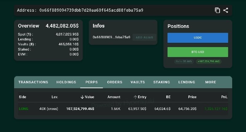The height and width of the screenshot is (132, 246).
Task: Sort by Value using down arrow
Action: [x=82, y=97]
